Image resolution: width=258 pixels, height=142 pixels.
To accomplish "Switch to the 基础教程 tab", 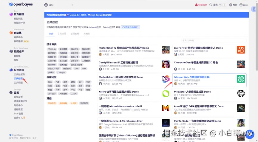I will click(x=75, y=34).
